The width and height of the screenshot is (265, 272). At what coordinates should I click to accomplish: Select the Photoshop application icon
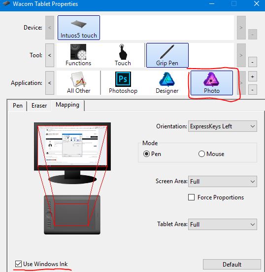tap(123, 83)
